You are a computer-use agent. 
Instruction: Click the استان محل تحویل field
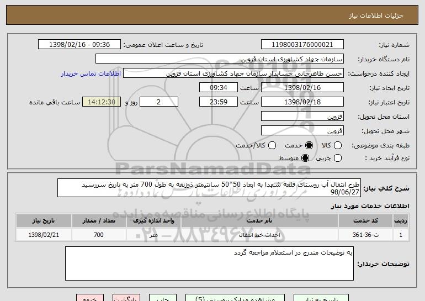click(x=302, y=117)
